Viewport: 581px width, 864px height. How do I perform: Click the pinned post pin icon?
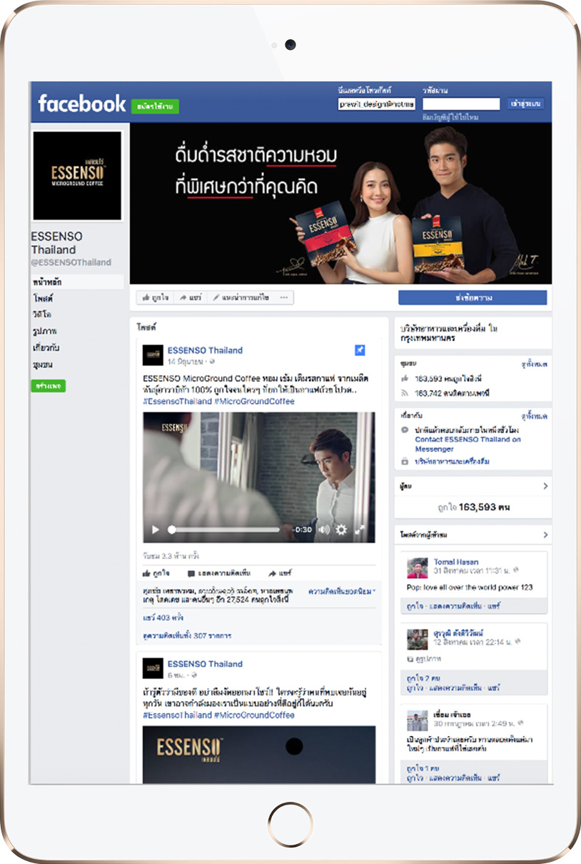coord(360,350)
